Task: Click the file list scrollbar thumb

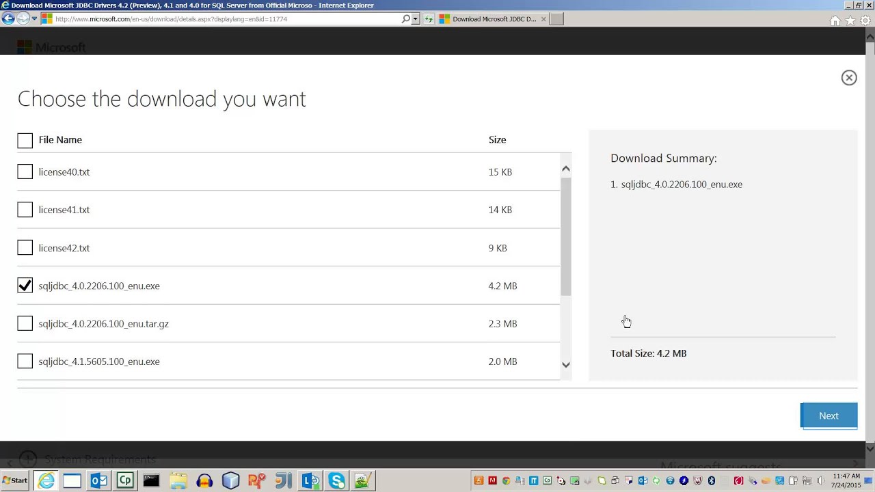Action: (565, 236)
